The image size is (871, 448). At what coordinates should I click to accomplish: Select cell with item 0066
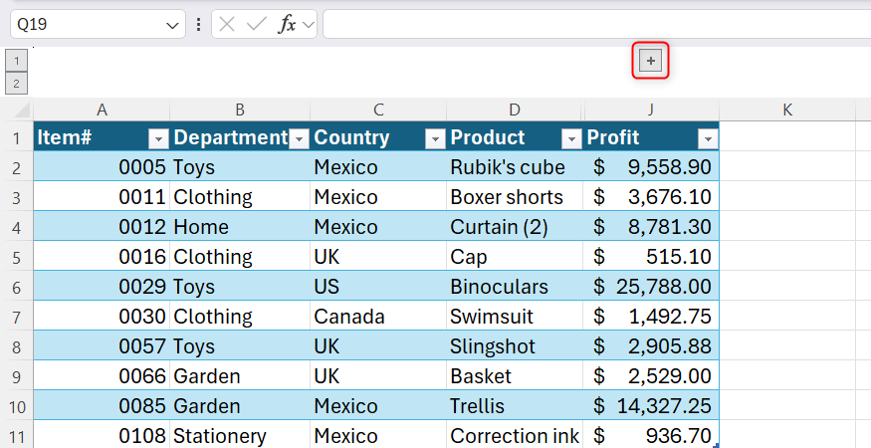point(102,376)
